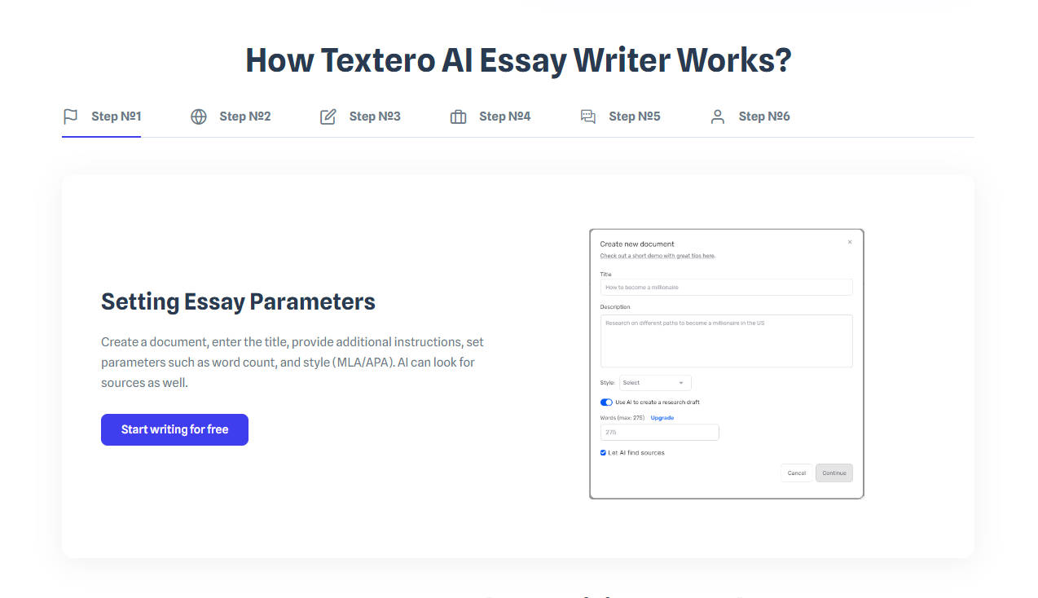1038x598 pixels.
Task: Click the Description text area
Action: click(726, 341)
